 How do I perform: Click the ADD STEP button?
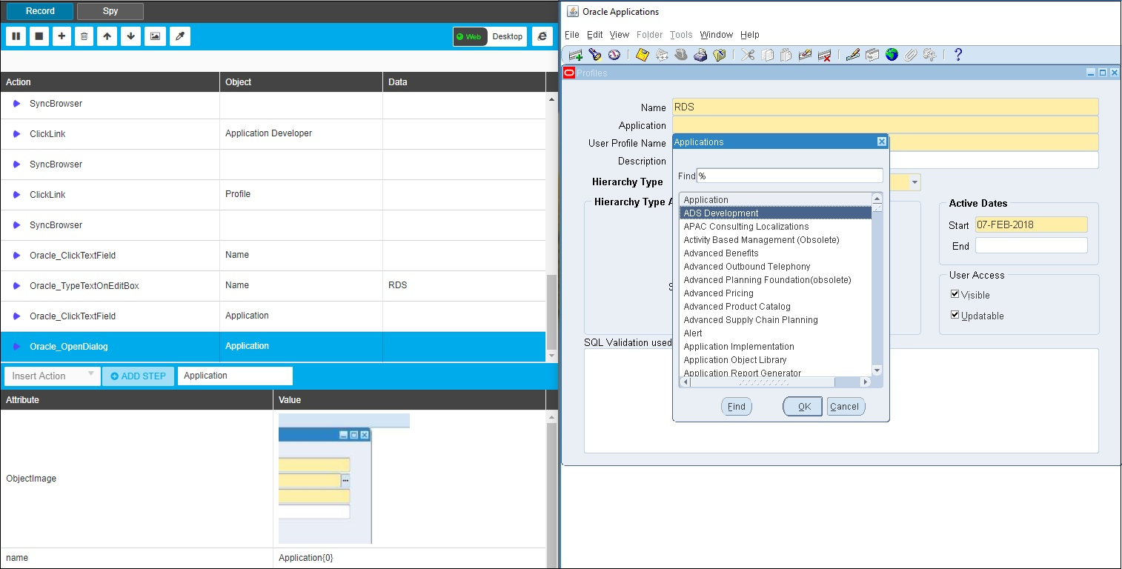tap(139, 376)
